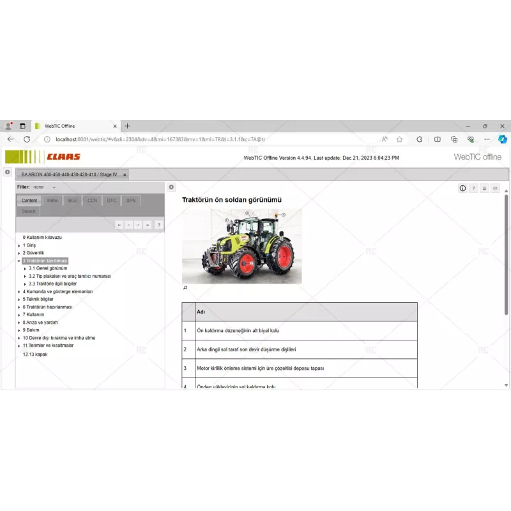Open the info icon above the article
This screenshot has width=511, height=511.
click(x=462, y=188)
